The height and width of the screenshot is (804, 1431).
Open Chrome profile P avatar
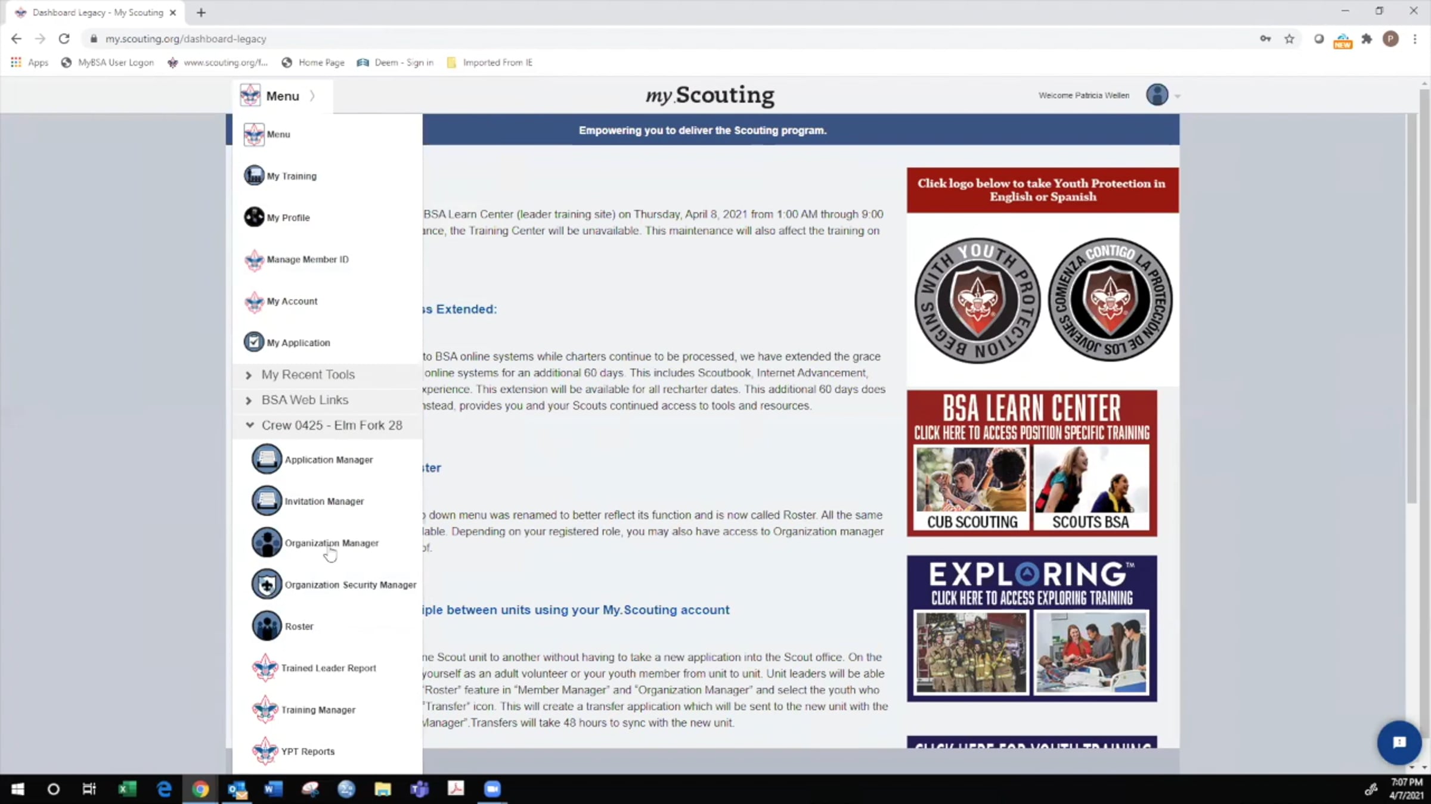1390,39
